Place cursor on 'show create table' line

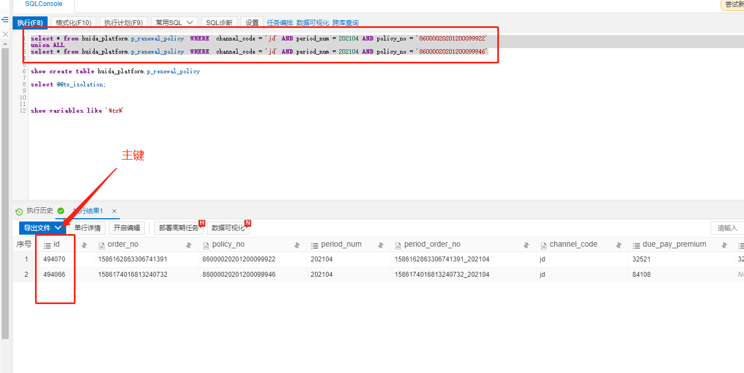115,71
